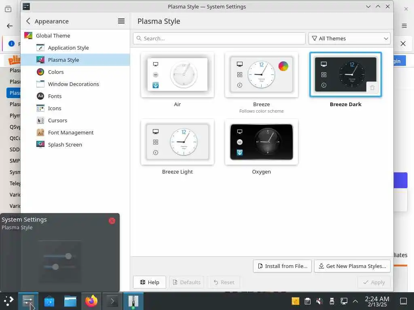Image resolution: width=414 pixels, height=310 pixels.
Task: Open the Cursors settings page
Action: [x=75, y=120]
